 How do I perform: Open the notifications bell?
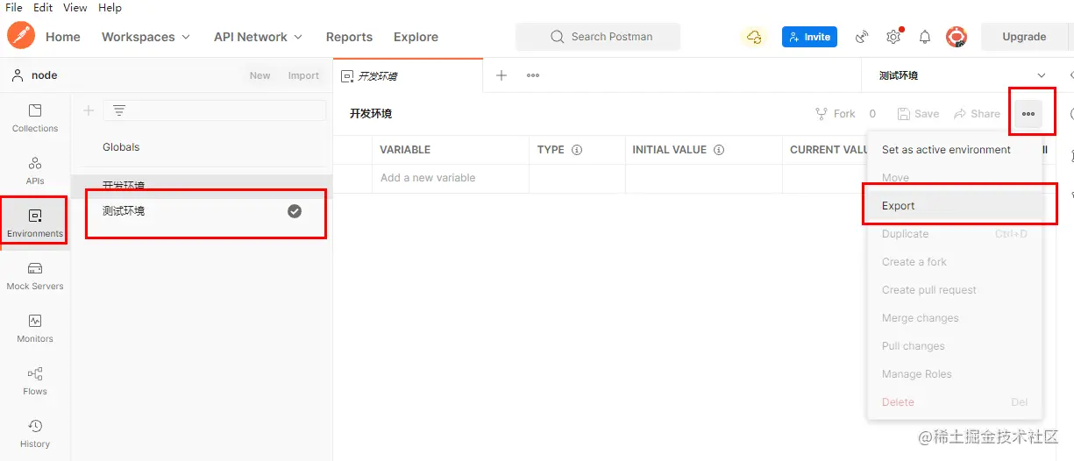pyautogui.click(x=925, y=37)
